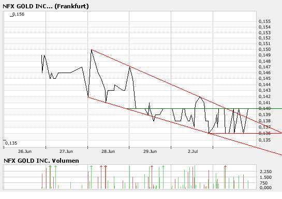Click the 0,154 price axis label
Image resolution: width=282 pixels, height=199 pixels.
tap(264, 27)
